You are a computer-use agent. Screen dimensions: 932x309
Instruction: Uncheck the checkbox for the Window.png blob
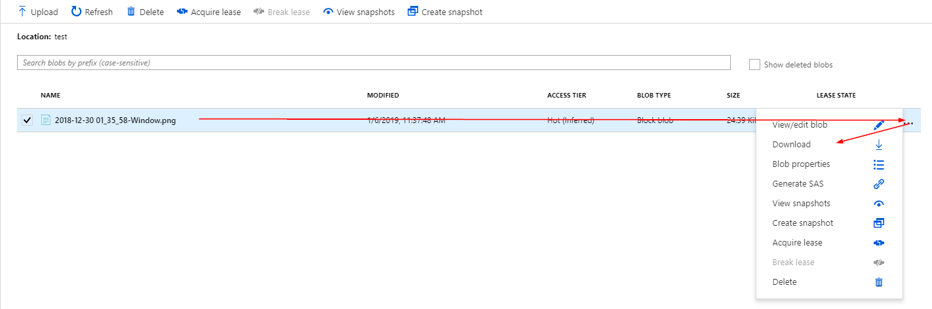point(27,120)
